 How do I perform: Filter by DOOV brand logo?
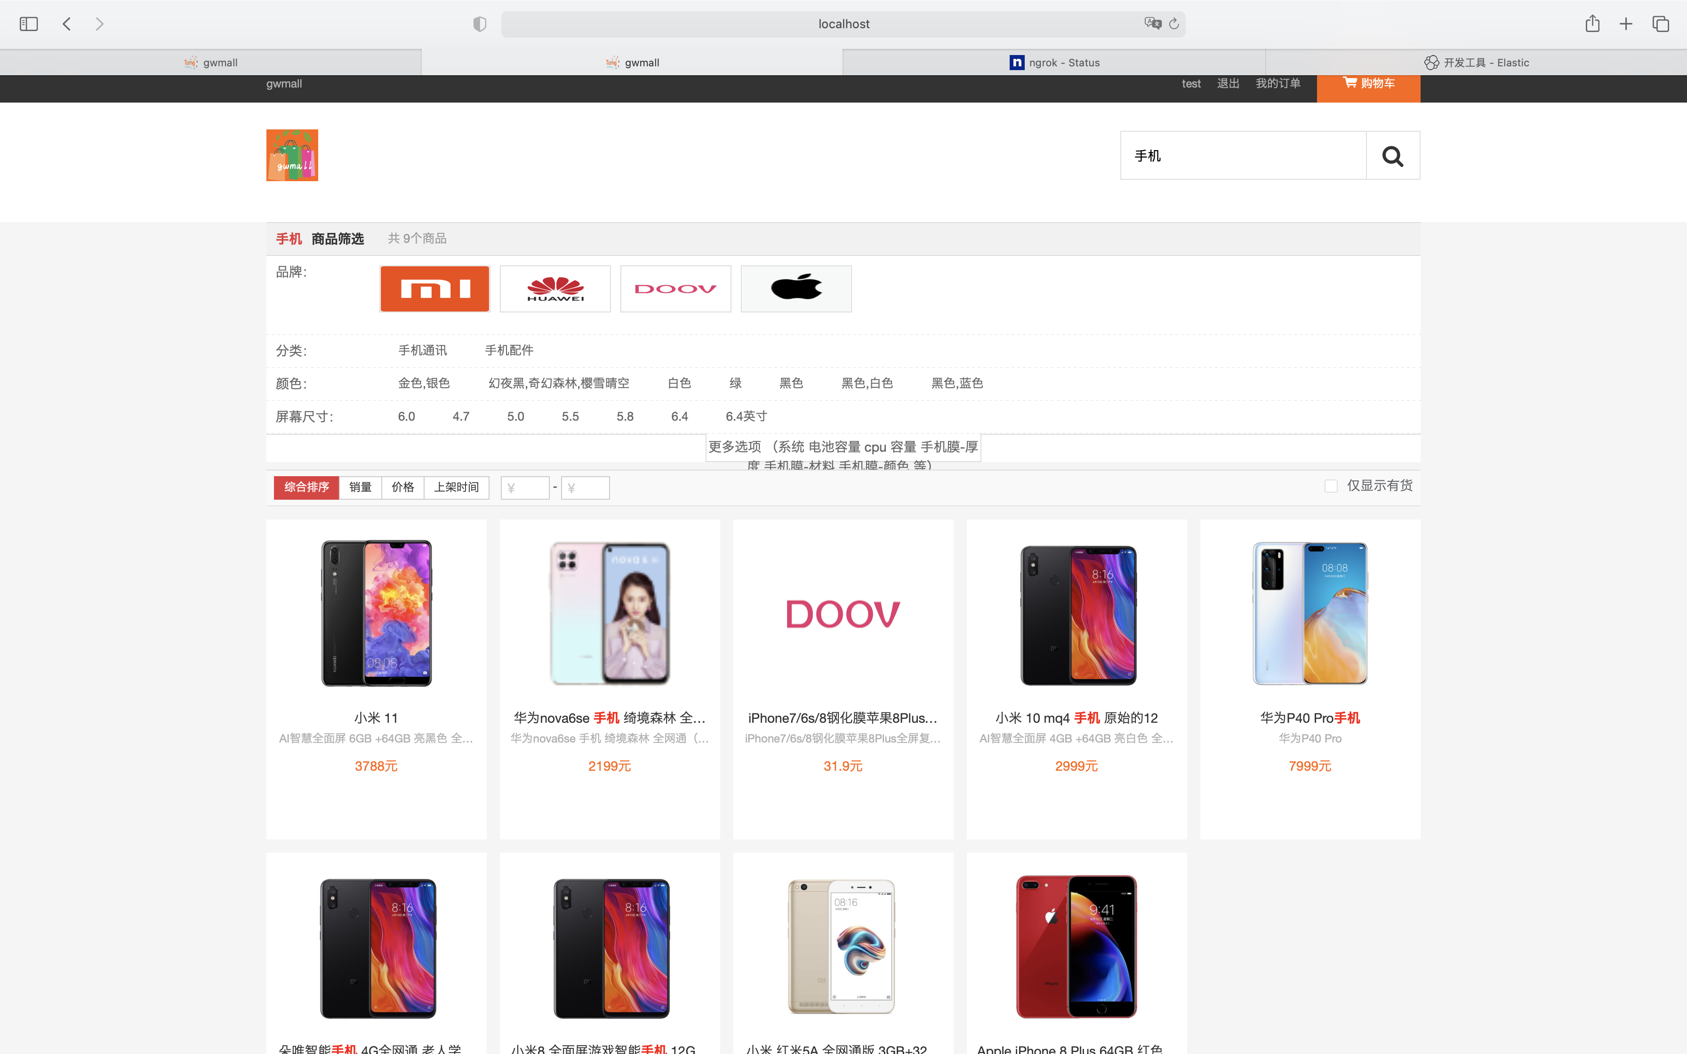[x=675, y=288]
